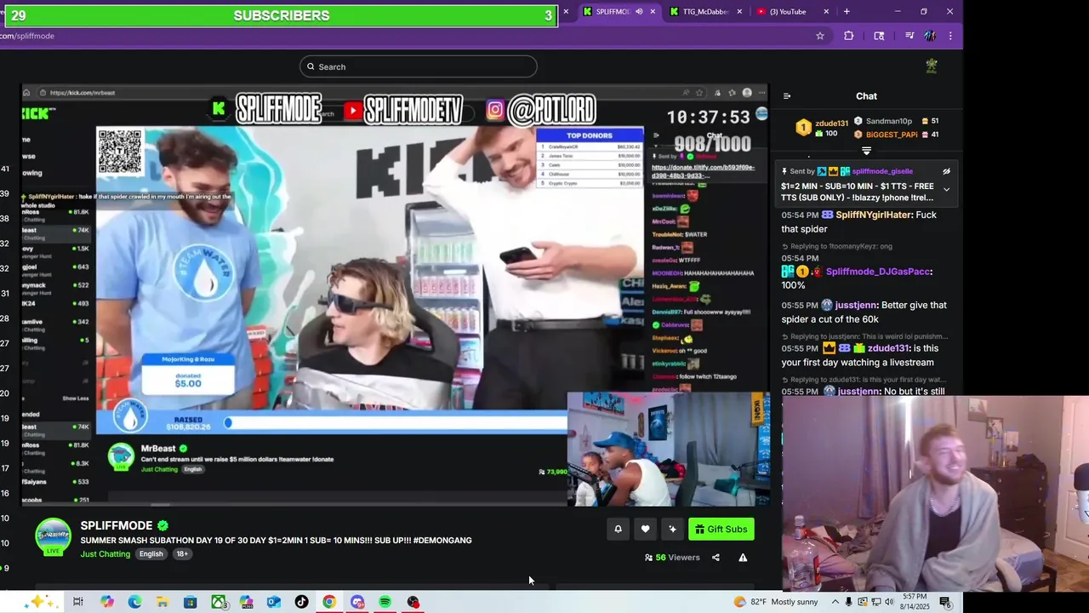Expand the gift leaderboard chevron under zdude131
This screenshot has height=613, width=1089.
[x=866, y=151]
